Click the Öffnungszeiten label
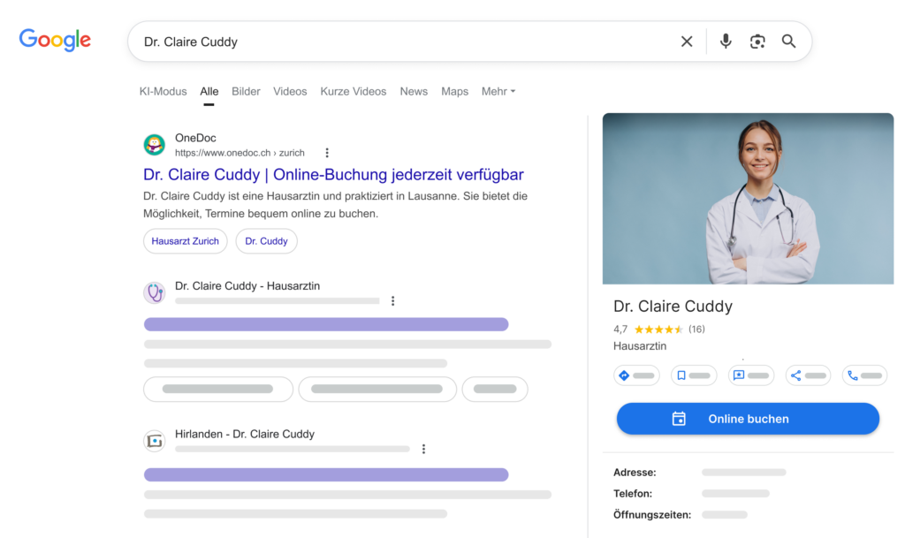The width and height of the screenshot is (905, 538). 652,515
